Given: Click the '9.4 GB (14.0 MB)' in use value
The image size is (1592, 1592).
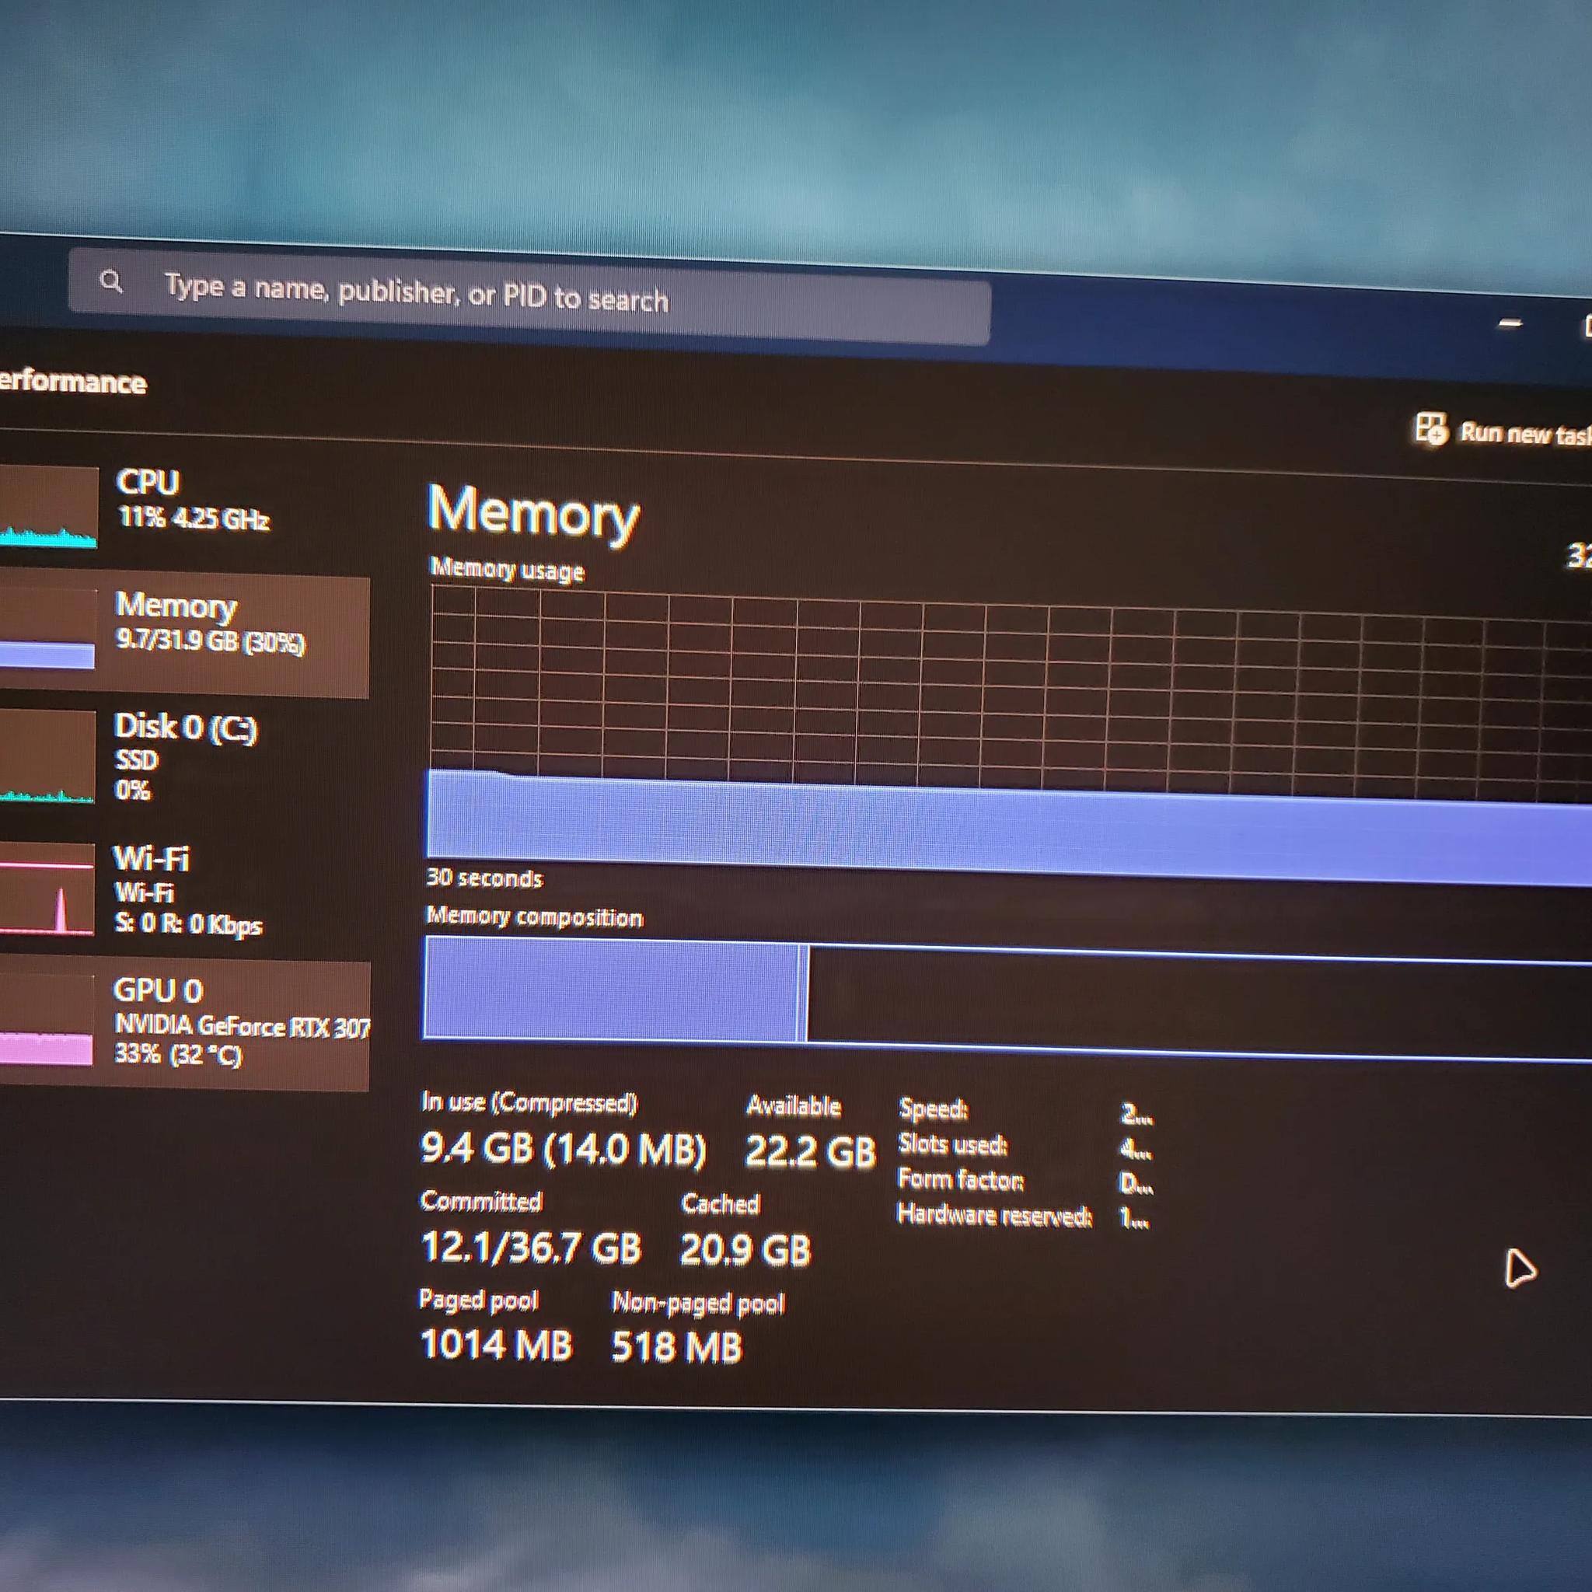Looking at the screenshot, I should [564, 1149].
